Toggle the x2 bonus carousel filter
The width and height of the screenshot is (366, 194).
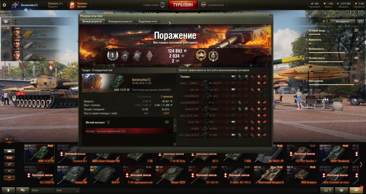10,158
